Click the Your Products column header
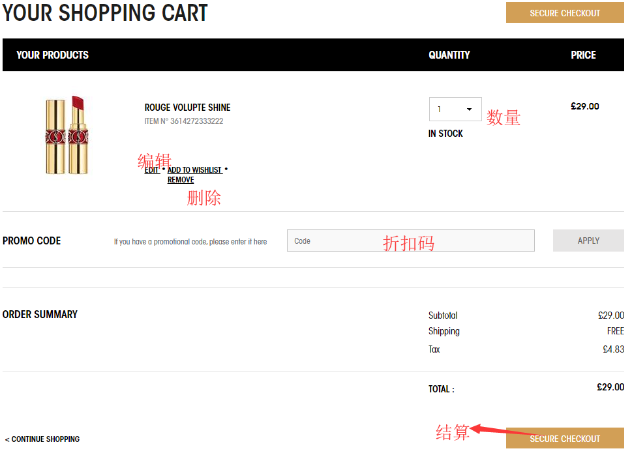The width and height of the screenshot is (632, 453). [52, 55]
